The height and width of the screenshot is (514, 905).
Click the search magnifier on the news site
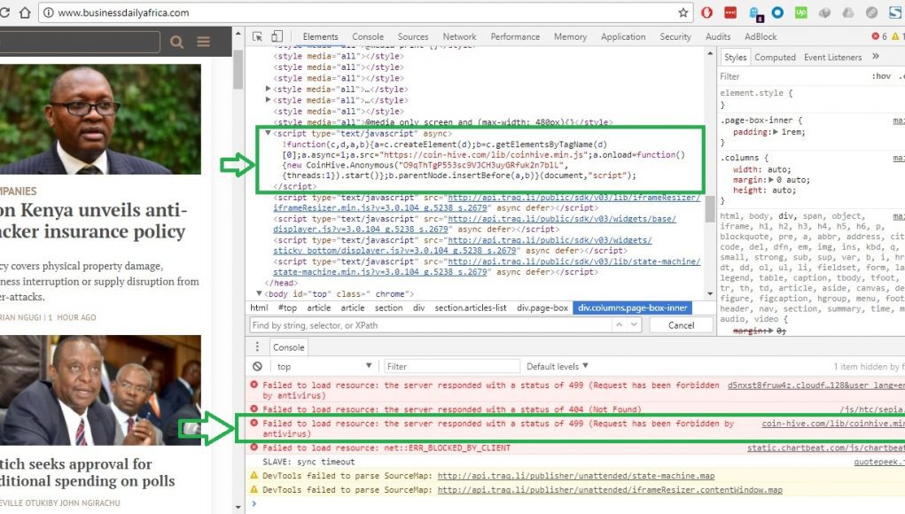(176, 42)
